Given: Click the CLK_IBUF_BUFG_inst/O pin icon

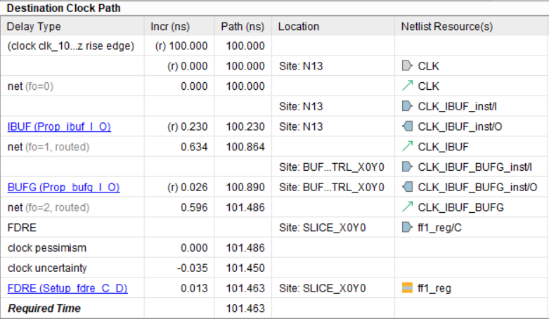Looking at the screenshot, I should click(406, 188).
